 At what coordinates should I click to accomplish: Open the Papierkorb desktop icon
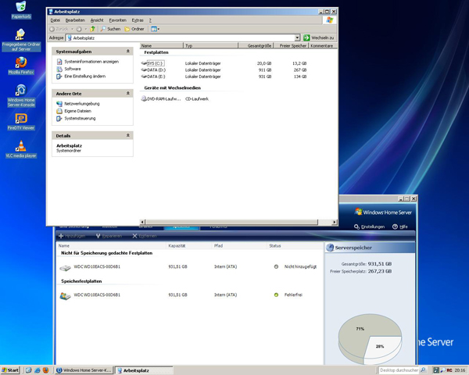tap(21, 10)
